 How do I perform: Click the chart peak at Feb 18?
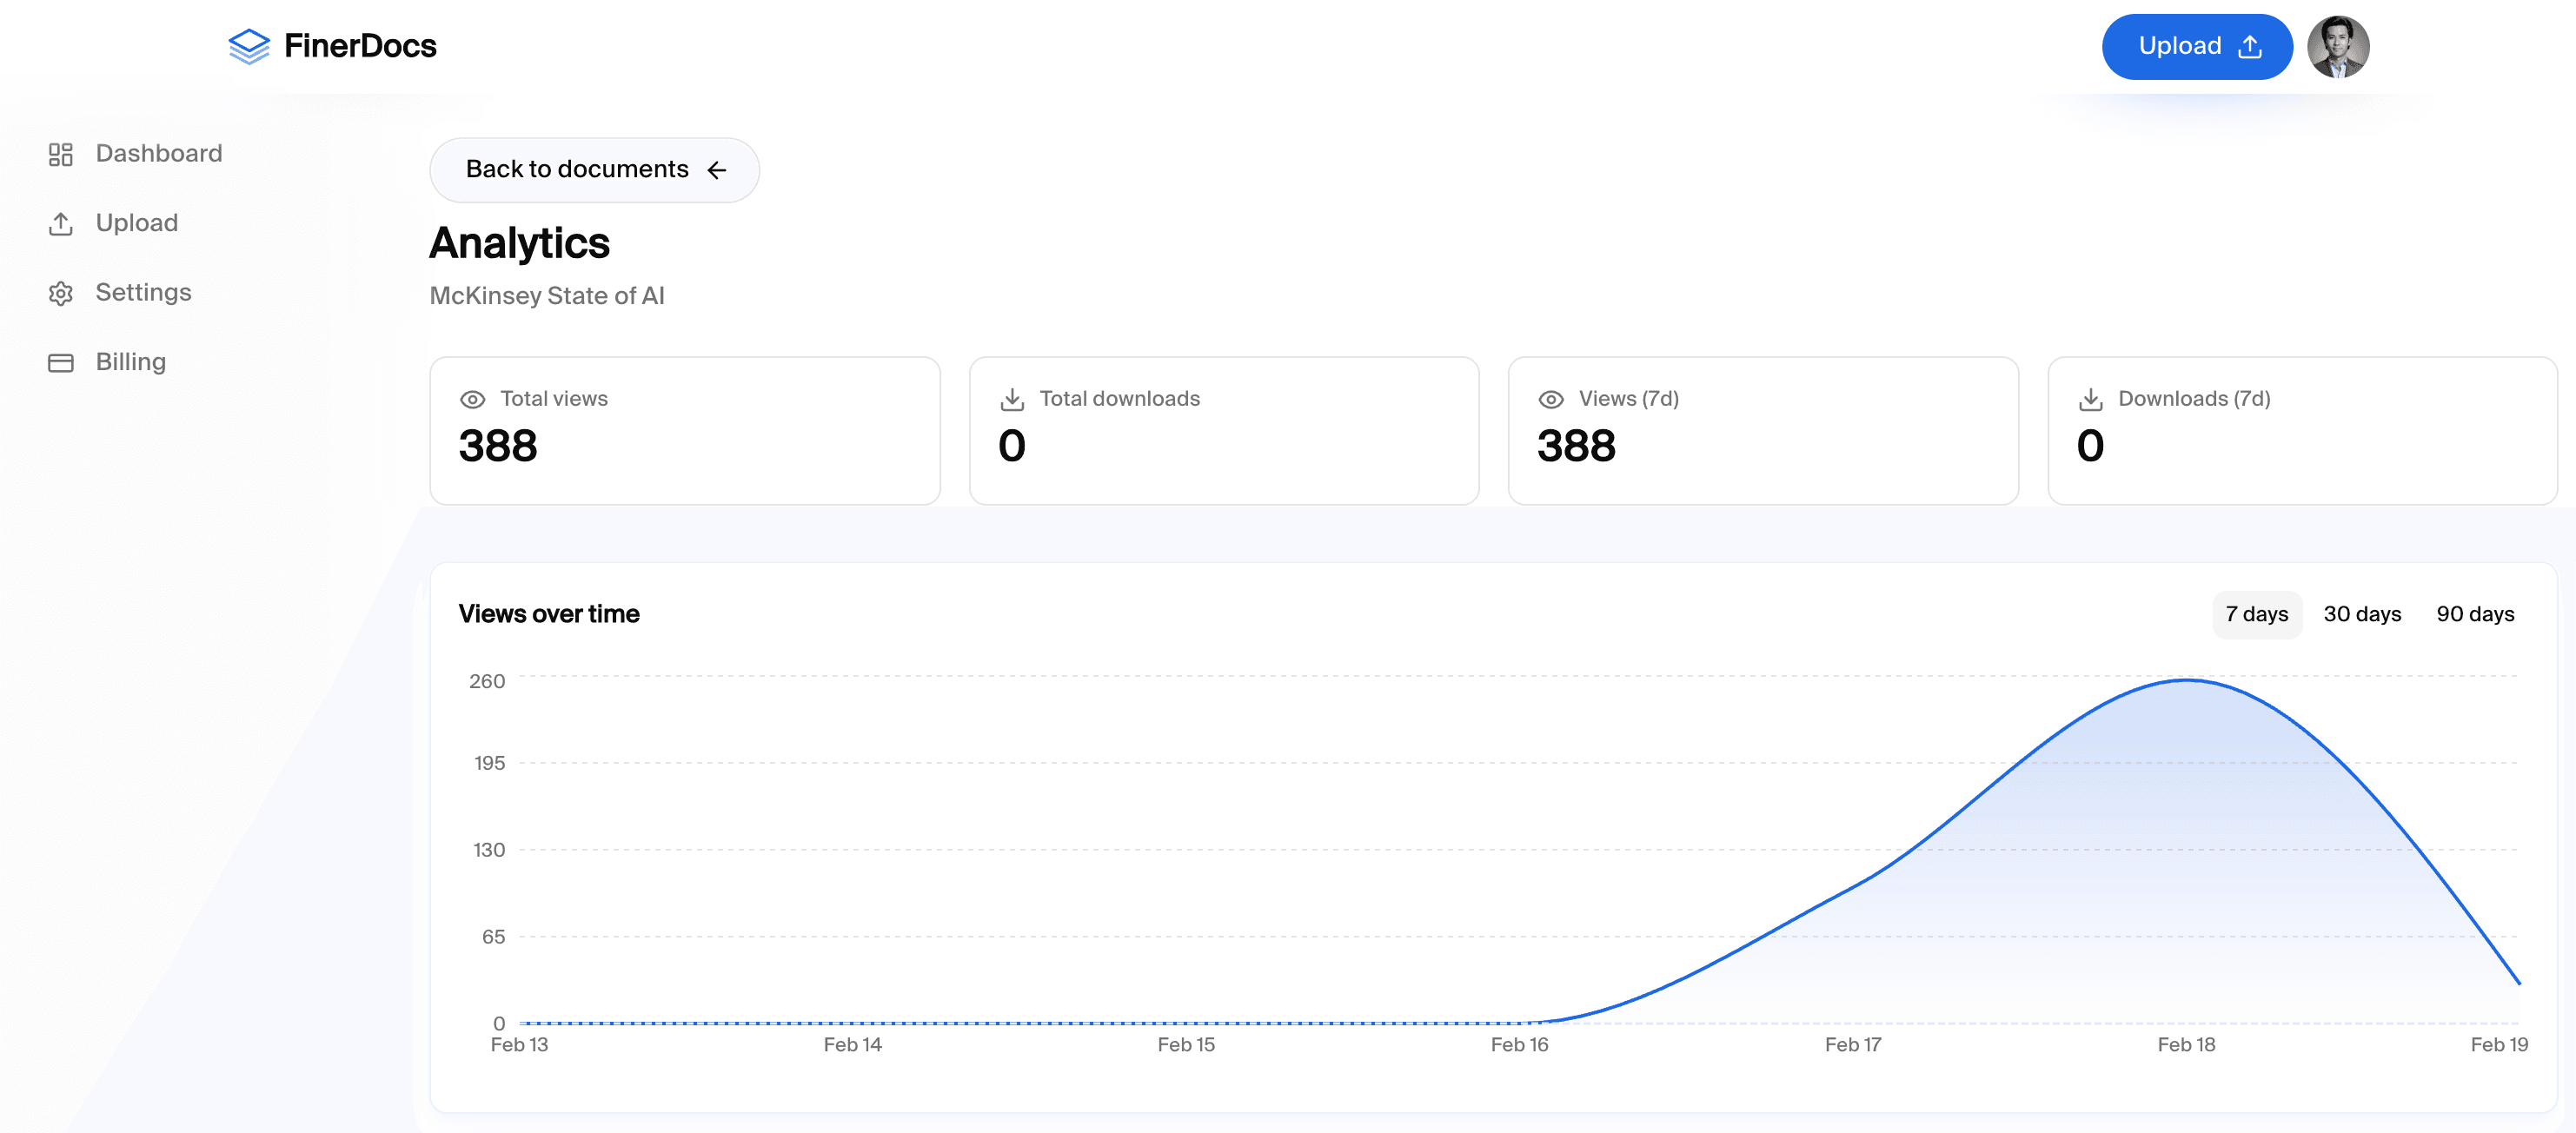click(x=2186, y=681)
